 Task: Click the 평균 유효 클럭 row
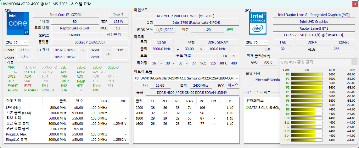click(66, 129)
